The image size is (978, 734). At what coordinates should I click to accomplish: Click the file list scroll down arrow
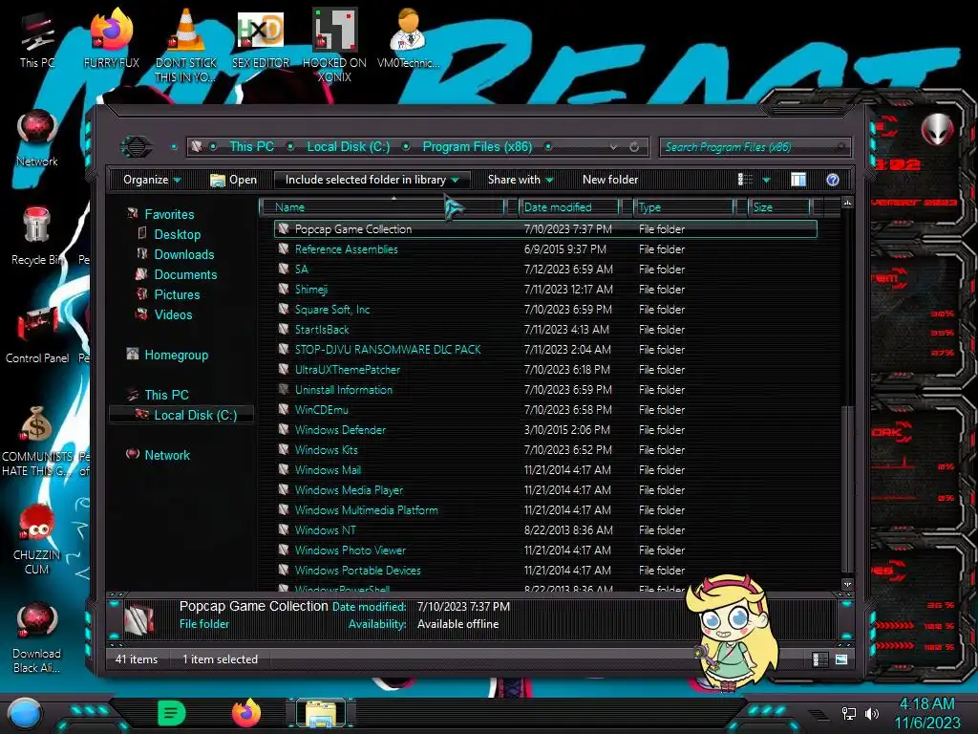[x=846, y=584]
